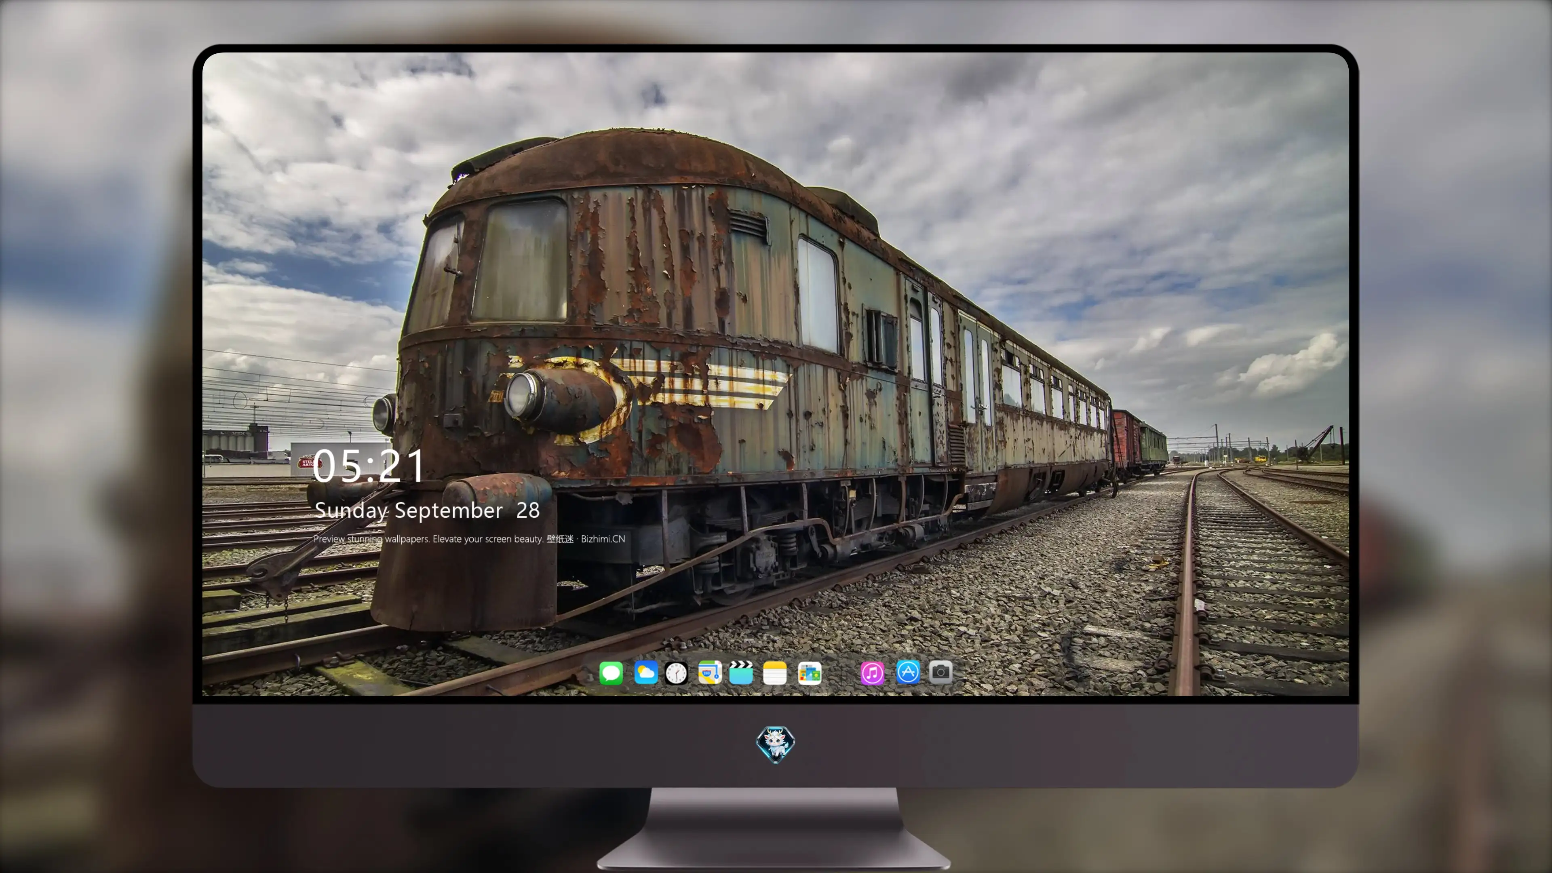Screen dimensions: 1552x873
Task: Click the dragon mascot logo badge
Action: [x=776, y=744]
